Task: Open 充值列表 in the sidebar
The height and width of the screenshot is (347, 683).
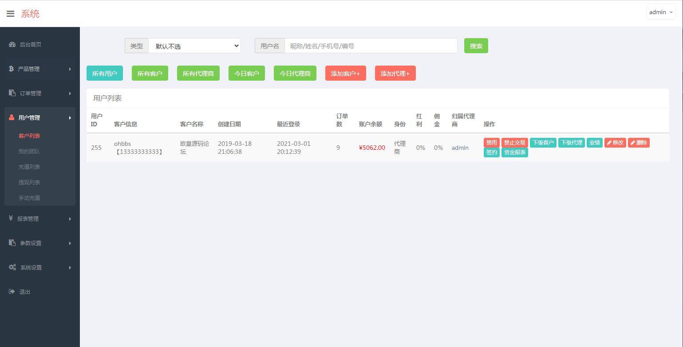Action: tap(29, 167)
